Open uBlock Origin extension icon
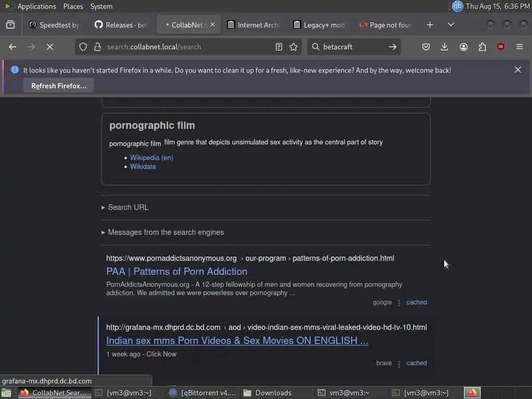 tap(501, 47)
